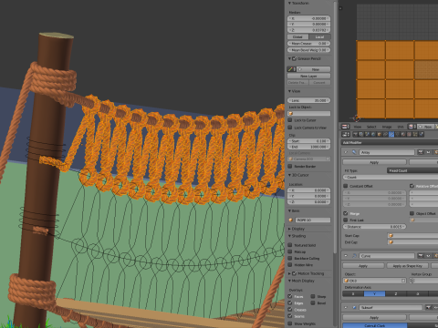Open the Material properties tab
438x328 pixels.
tap(403, 134)
